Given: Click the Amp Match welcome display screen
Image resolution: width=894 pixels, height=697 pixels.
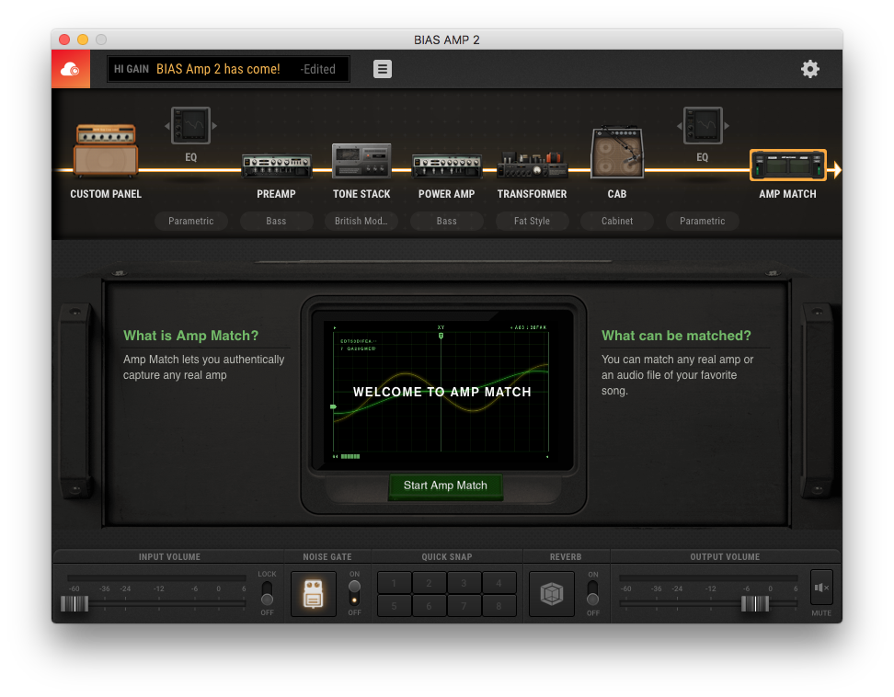Looking at the screenshot, I should (441, 391).
